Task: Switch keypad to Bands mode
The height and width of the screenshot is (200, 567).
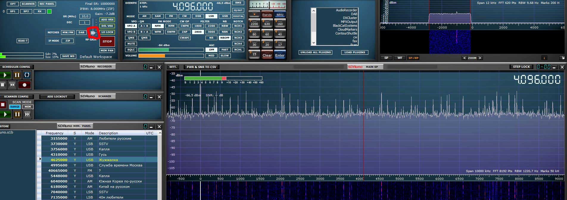Action: coord(267,14)
